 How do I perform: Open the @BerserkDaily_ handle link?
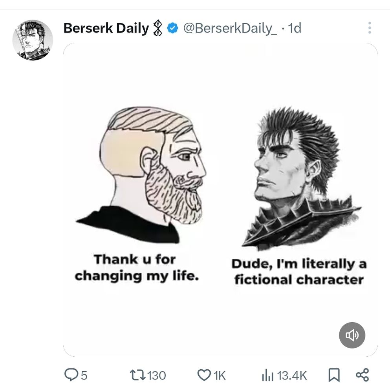(230, 28)
